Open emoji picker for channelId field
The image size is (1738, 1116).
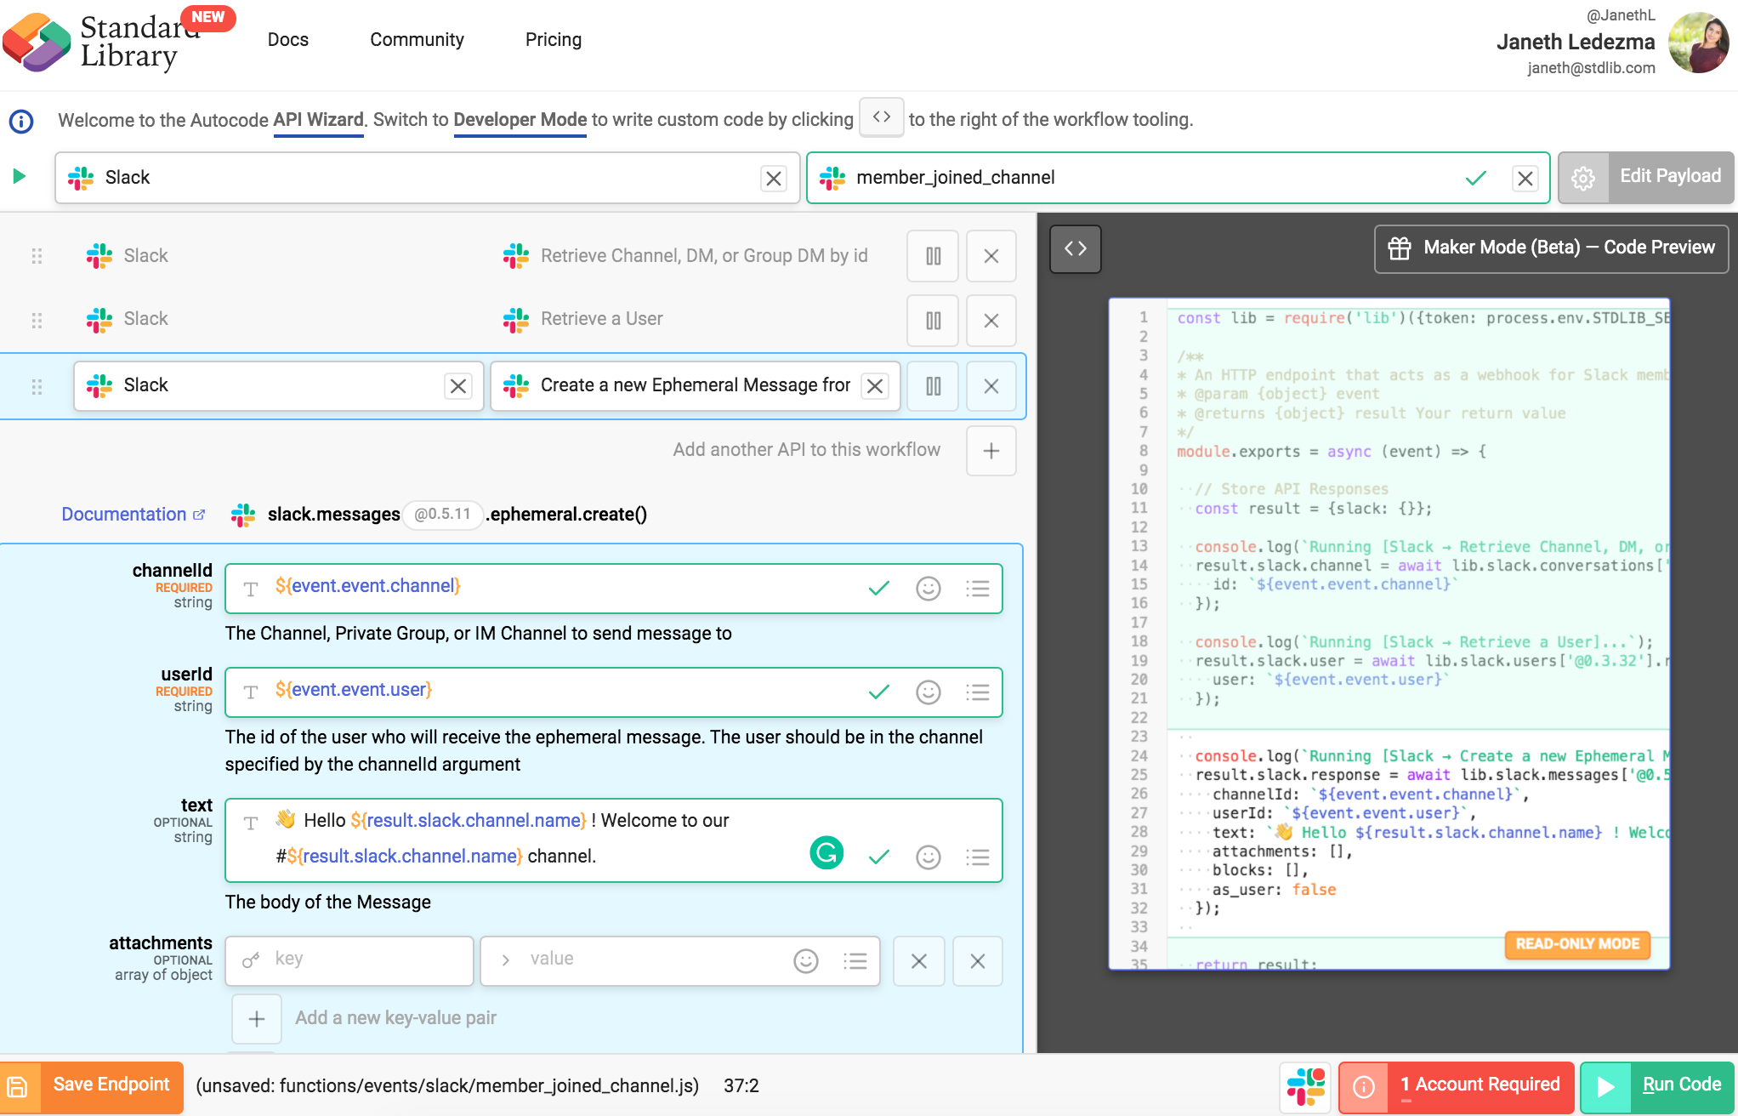click(928, 589)
